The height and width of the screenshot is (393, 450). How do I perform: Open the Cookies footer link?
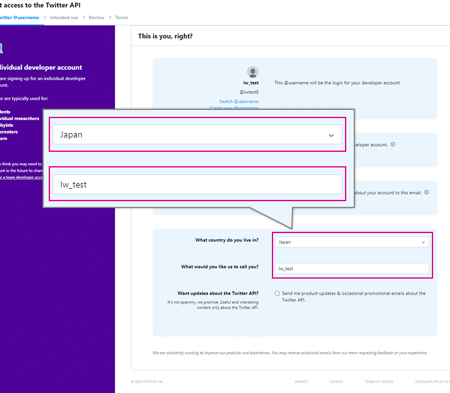click(x=336, y=381)
